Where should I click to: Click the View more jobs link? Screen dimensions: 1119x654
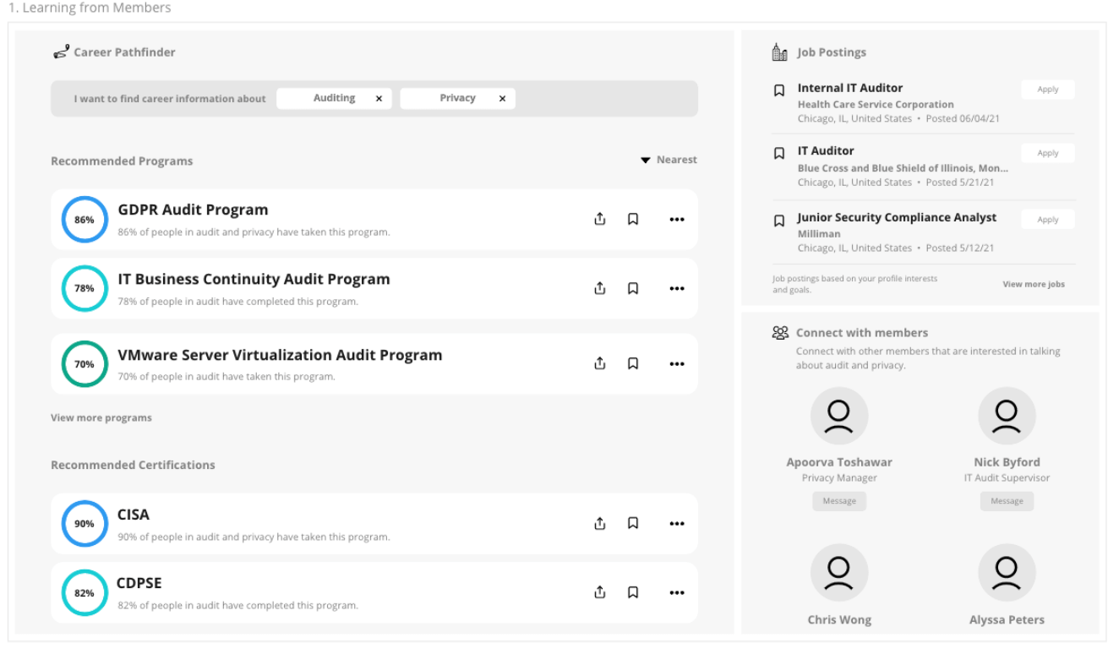[x=1034, y=284]
